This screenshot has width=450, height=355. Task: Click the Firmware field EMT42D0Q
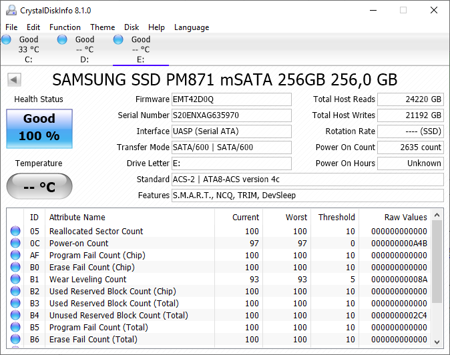point(231,99)
